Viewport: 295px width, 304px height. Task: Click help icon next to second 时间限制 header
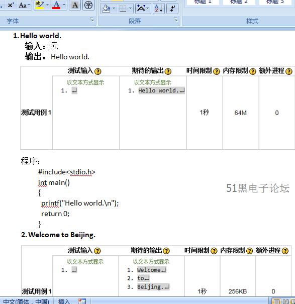point(214,251)
